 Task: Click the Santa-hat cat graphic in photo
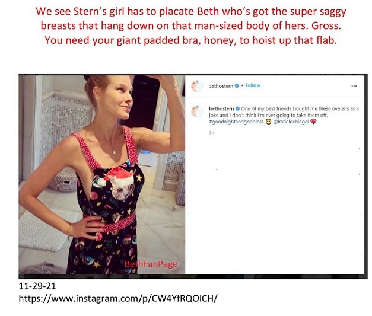click(116, 184)
